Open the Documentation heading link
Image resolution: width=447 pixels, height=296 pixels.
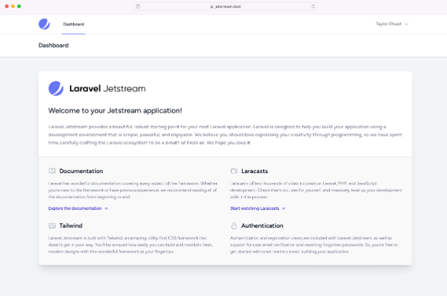(81, 171)
